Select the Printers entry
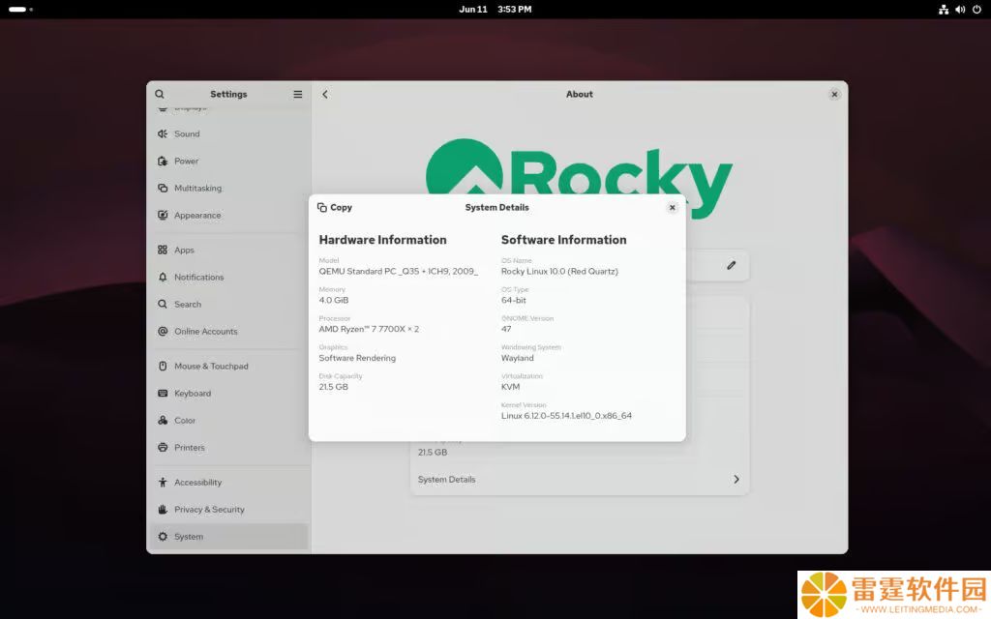The image size is (991, 619). [x=230, y=448]
